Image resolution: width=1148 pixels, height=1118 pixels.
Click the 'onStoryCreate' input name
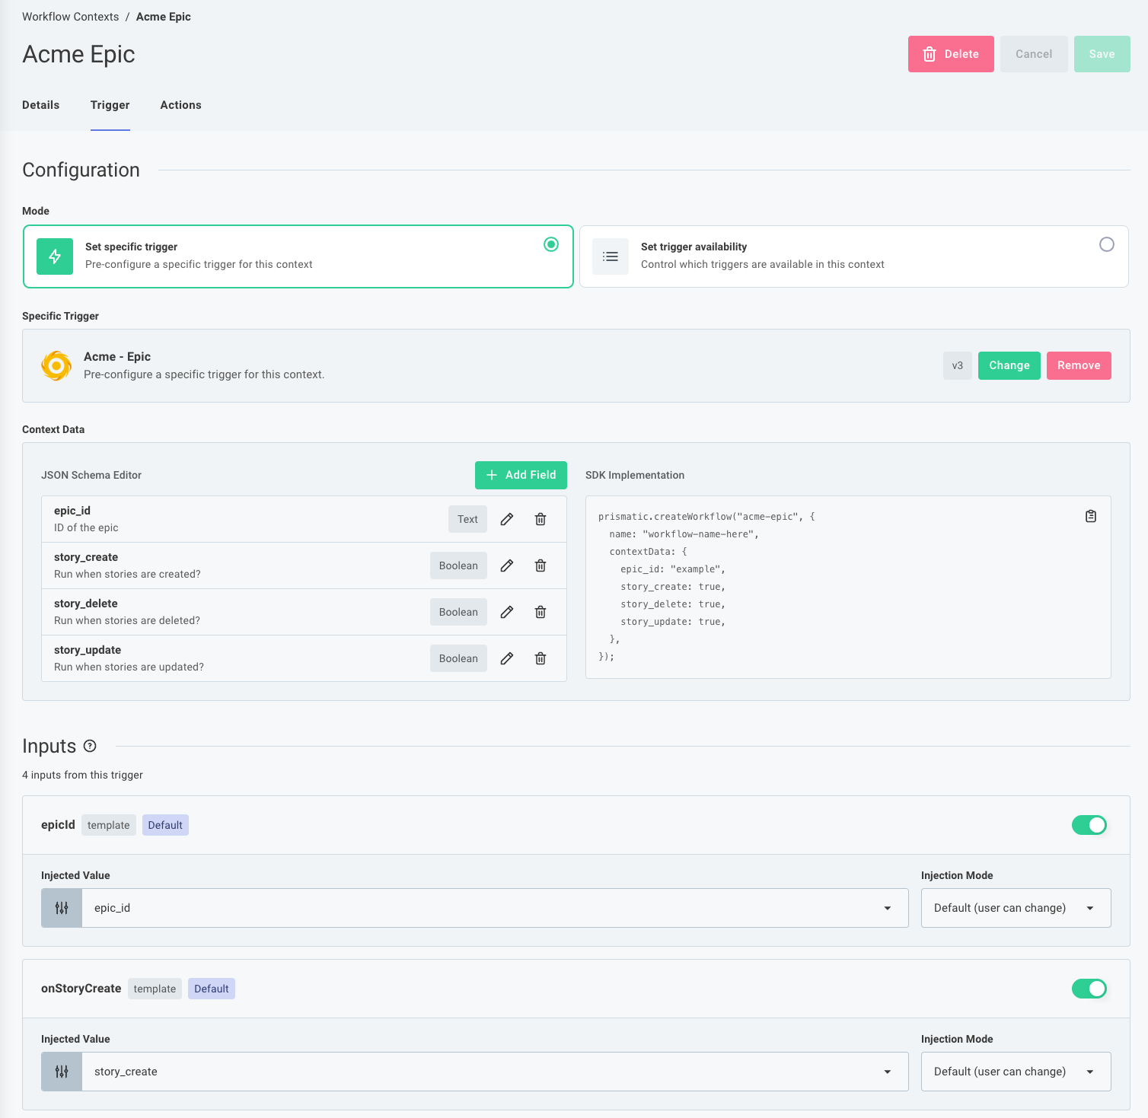(81, 989)
